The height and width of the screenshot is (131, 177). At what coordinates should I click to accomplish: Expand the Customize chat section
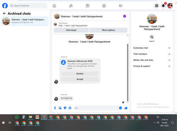152,48
